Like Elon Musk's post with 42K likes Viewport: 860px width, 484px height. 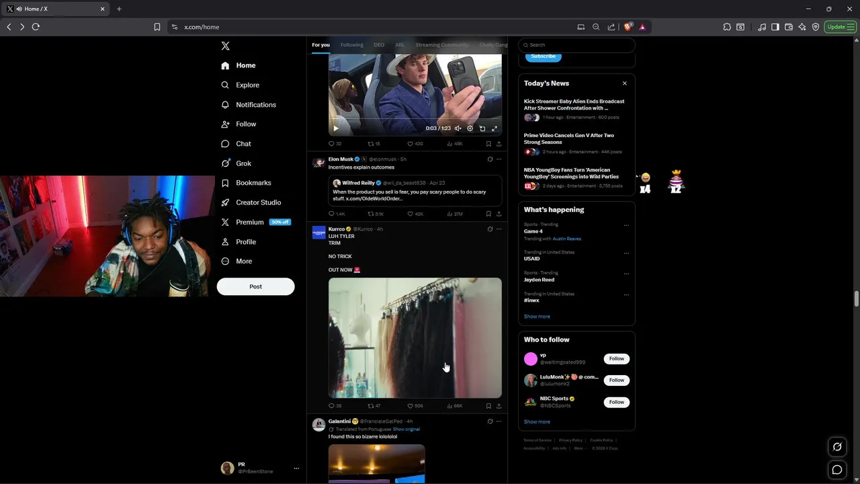(415, 214)
